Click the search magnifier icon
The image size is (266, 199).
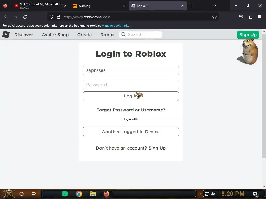point(123,34)
